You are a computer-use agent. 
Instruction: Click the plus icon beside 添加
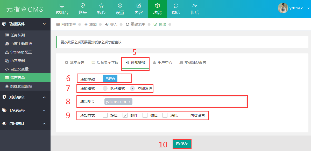click(86, 24)
